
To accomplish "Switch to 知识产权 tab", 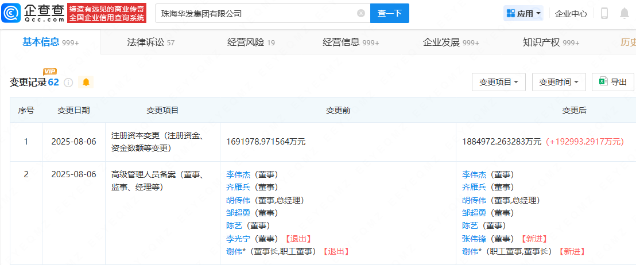I will tap(551, 42).
